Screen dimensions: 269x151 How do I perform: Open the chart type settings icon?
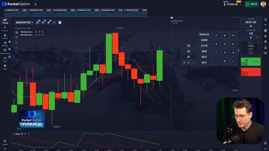click(37, 22)
